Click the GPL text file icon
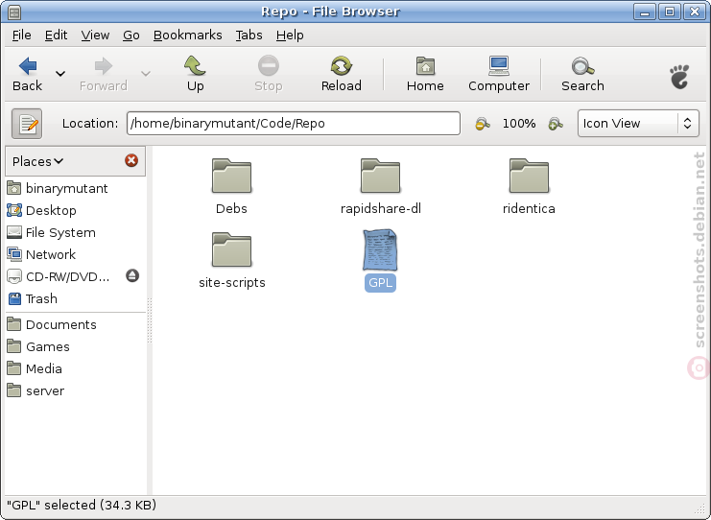 (x=380, y=250)
